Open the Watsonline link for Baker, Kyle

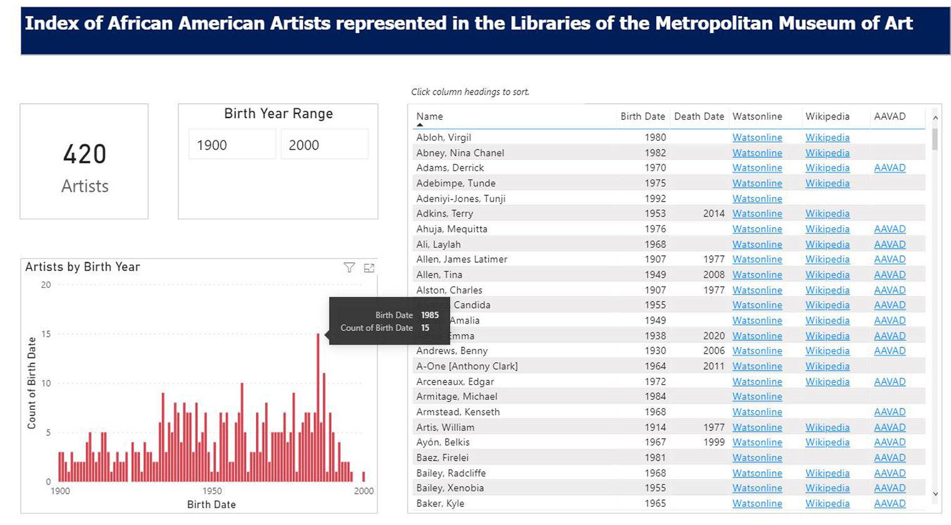[757, 503]
